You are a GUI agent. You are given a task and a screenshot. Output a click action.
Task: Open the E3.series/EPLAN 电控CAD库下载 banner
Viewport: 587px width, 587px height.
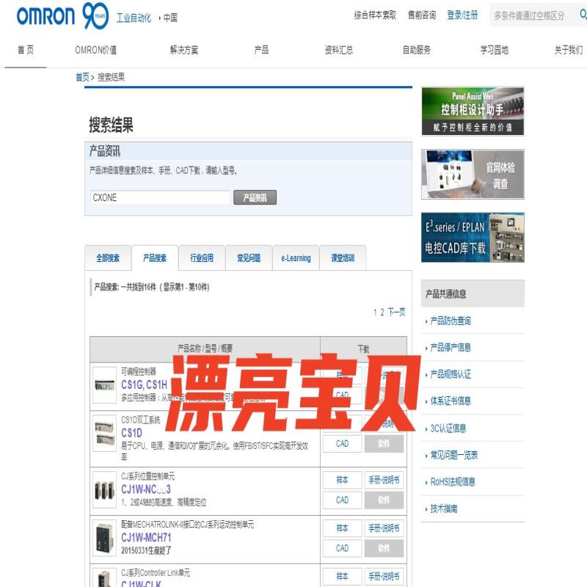pos(473,236)
